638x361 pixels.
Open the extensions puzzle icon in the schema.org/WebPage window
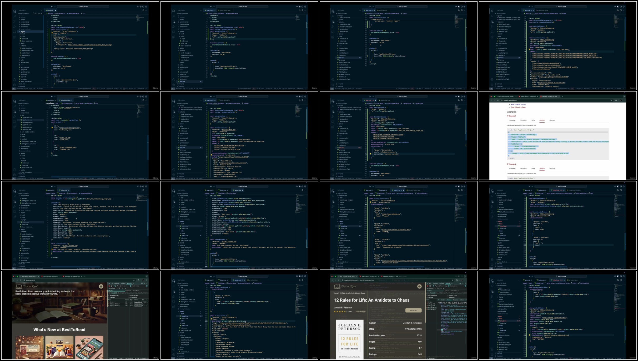616,100
